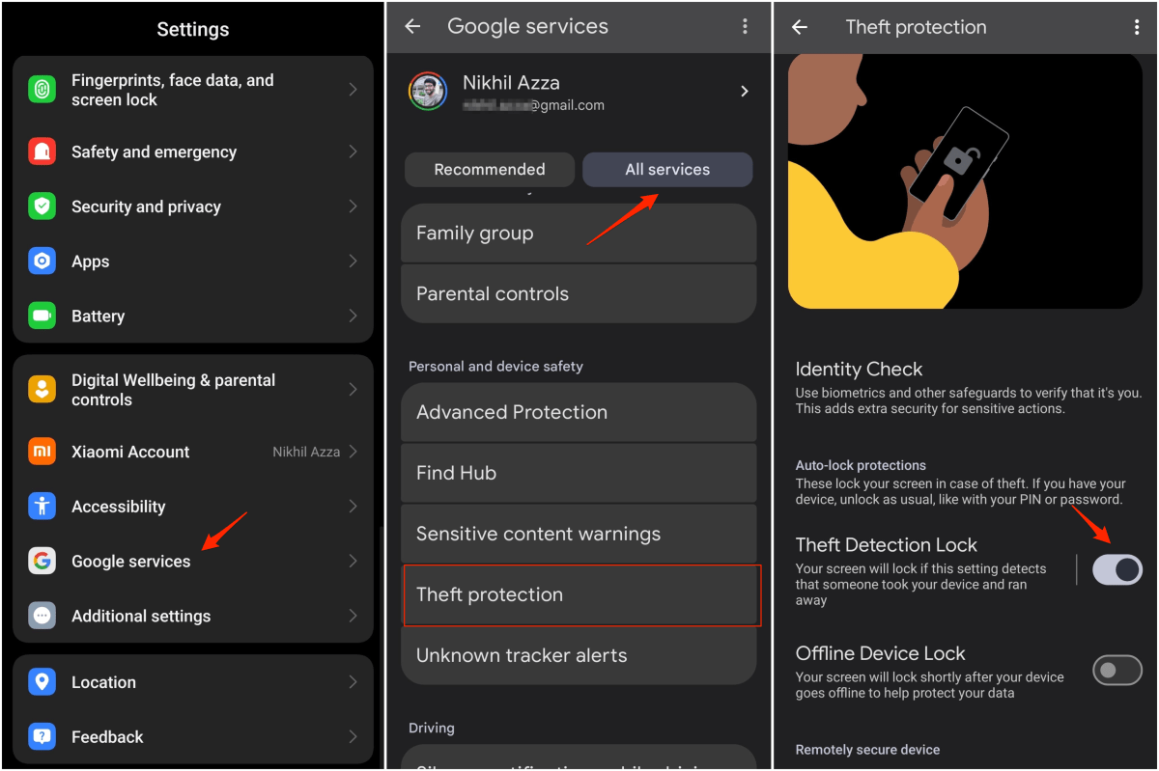This screenshot has height=771, width=1159.
Task: Open Advanced Protection
Action: click(579, 412)
